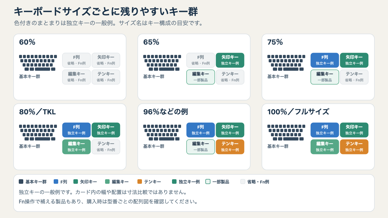Click the テンキー chip in the 75% card

pos(354,77)
